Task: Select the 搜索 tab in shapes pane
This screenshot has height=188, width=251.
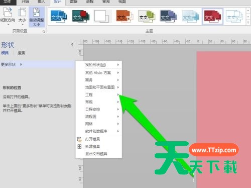Action: tap(21, 53)
